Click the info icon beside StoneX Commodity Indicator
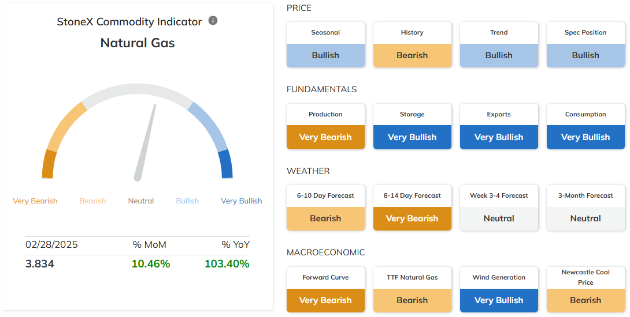This screenshot has height=317, width=630. pyautogui.click(x=213, y=20)
